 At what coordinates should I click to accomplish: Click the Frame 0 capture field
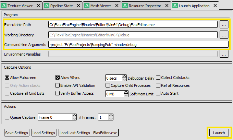pyautogui.click(x=55, y=117)
